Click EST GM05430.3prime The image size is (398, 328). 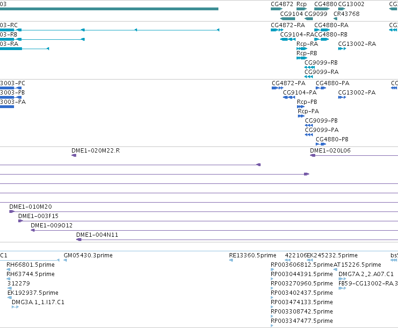(x=65, y=260)
